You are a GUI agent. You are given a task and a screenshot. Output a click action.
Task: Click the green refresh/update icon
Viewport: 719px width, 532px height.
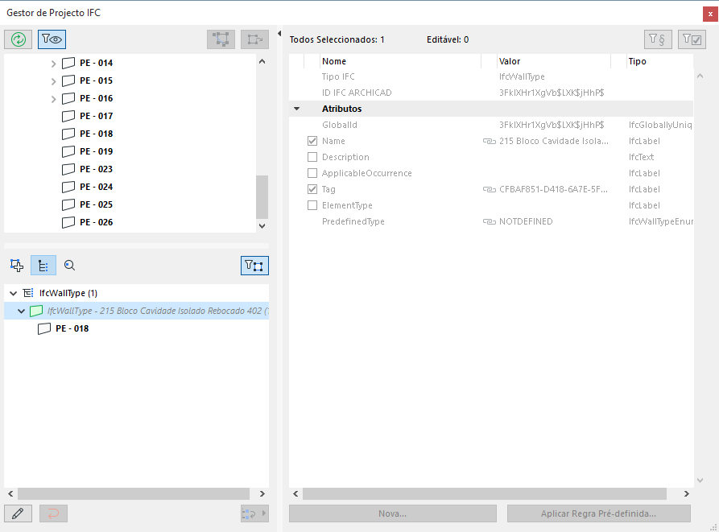(x=19, y=39)
